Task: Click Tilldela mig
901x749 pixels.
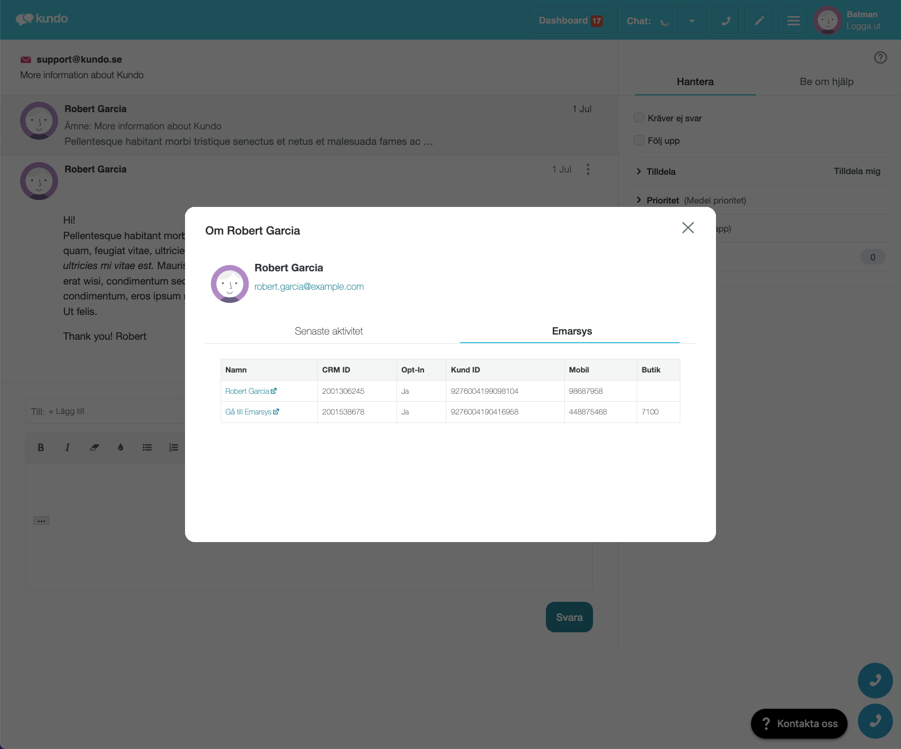Action: pyautogui.click(x=857, y=171)
